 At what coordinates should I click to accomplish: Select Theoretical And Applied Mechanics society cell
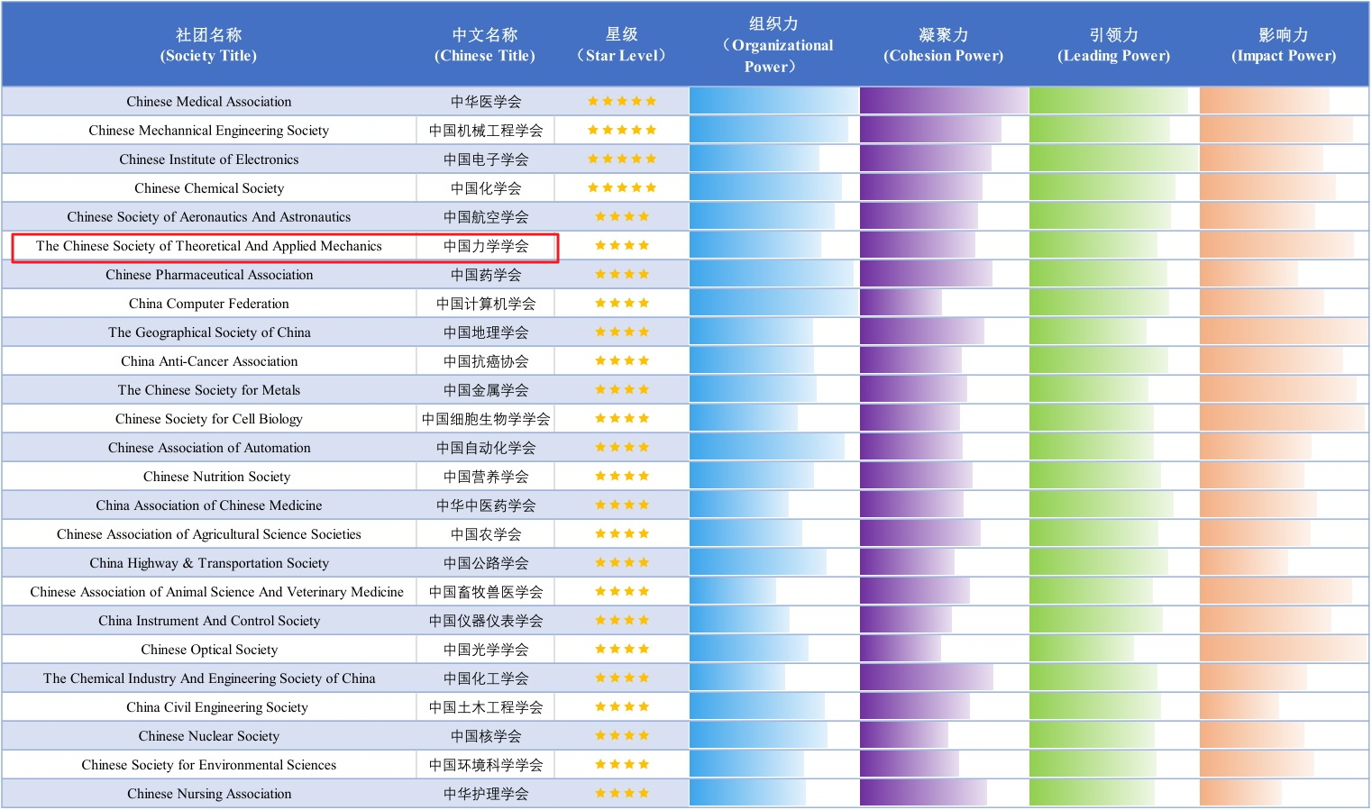[x=209, y=246]
